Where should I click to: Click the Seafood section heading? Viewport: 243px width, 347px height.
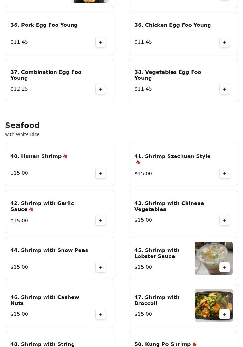(22, 126)
